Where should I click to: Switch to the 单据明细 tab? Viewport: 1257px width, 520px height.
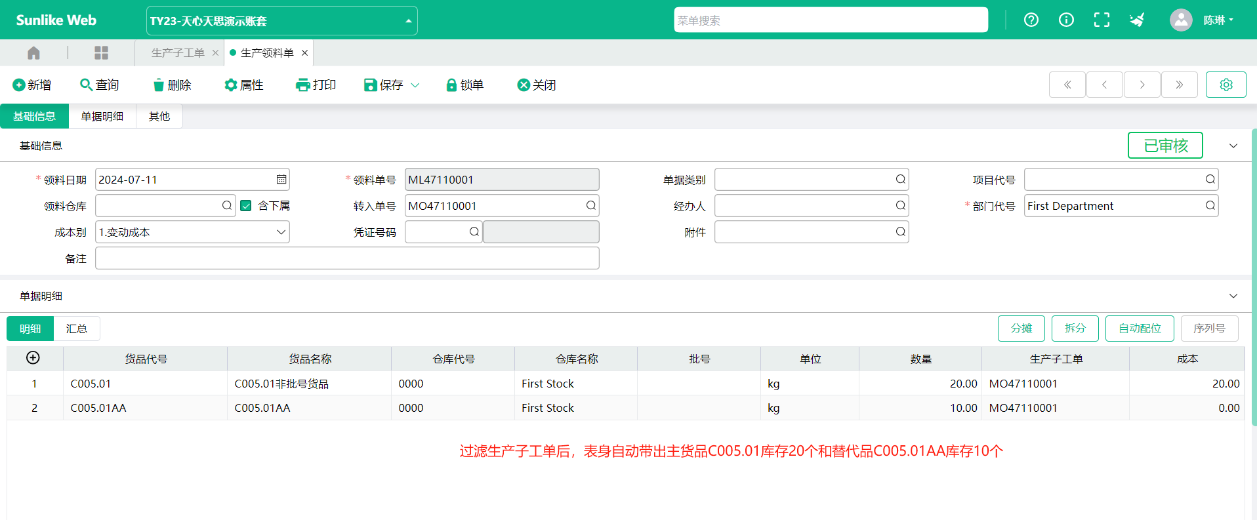click(x=102, y=117)
